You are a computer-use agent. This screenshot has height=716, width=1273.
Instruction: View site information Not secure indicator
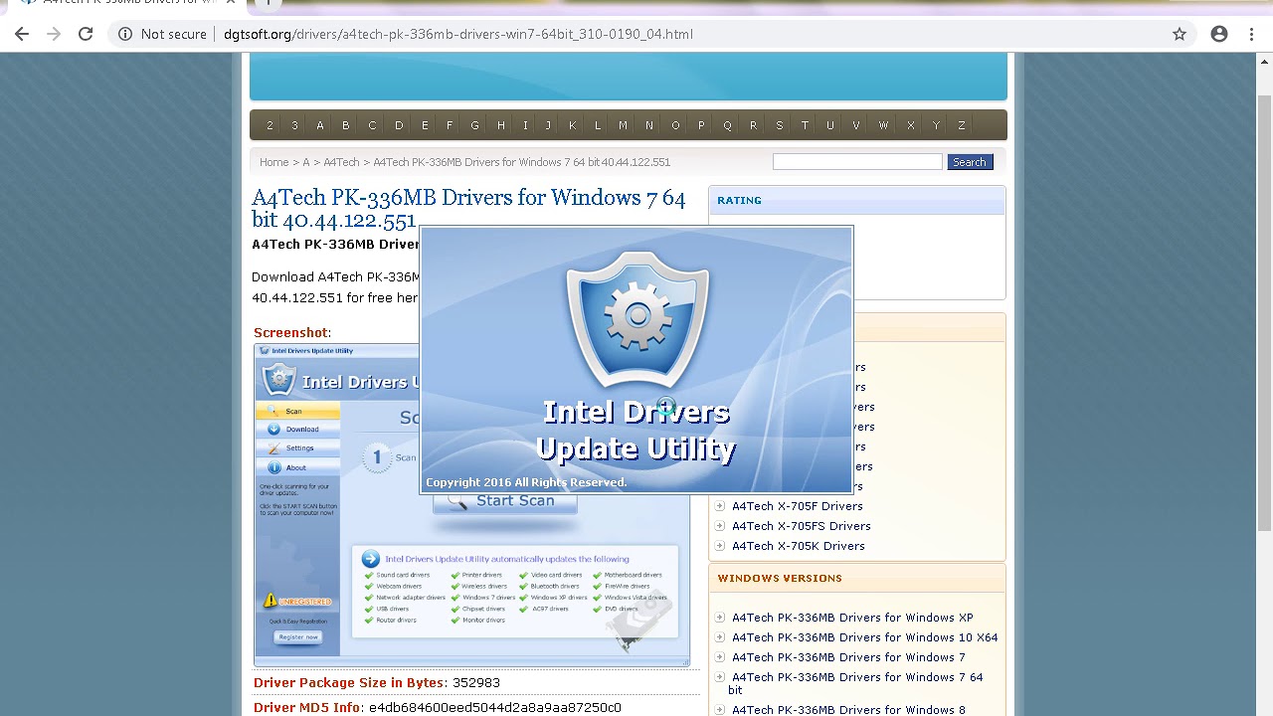tap(163, 34)
